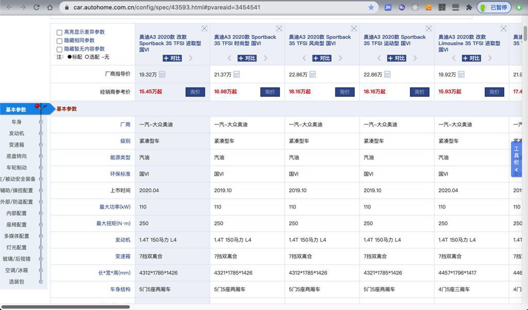Move the 运动型 column left
528x310 pixels.
coord(379,58)
